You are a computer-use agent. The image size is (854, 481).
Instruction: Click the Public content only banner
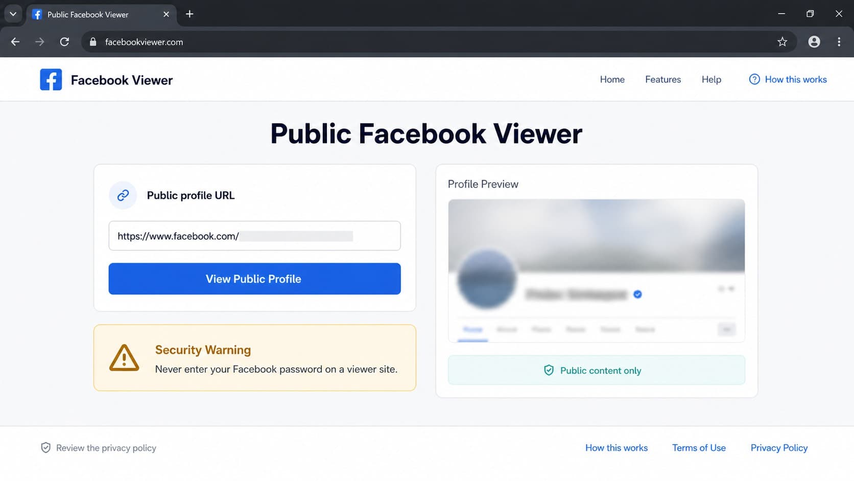click(x=596, y=370)
